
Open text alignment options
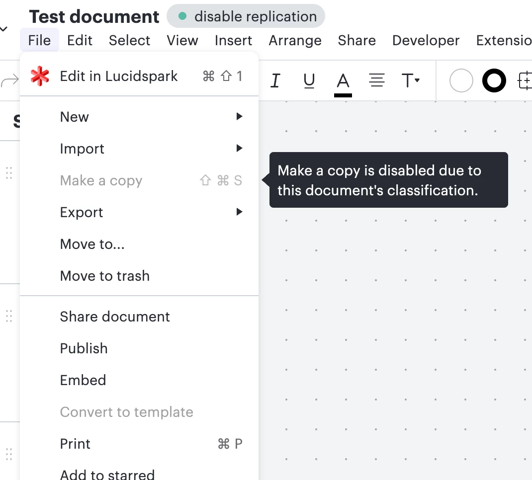pos(376,80)
